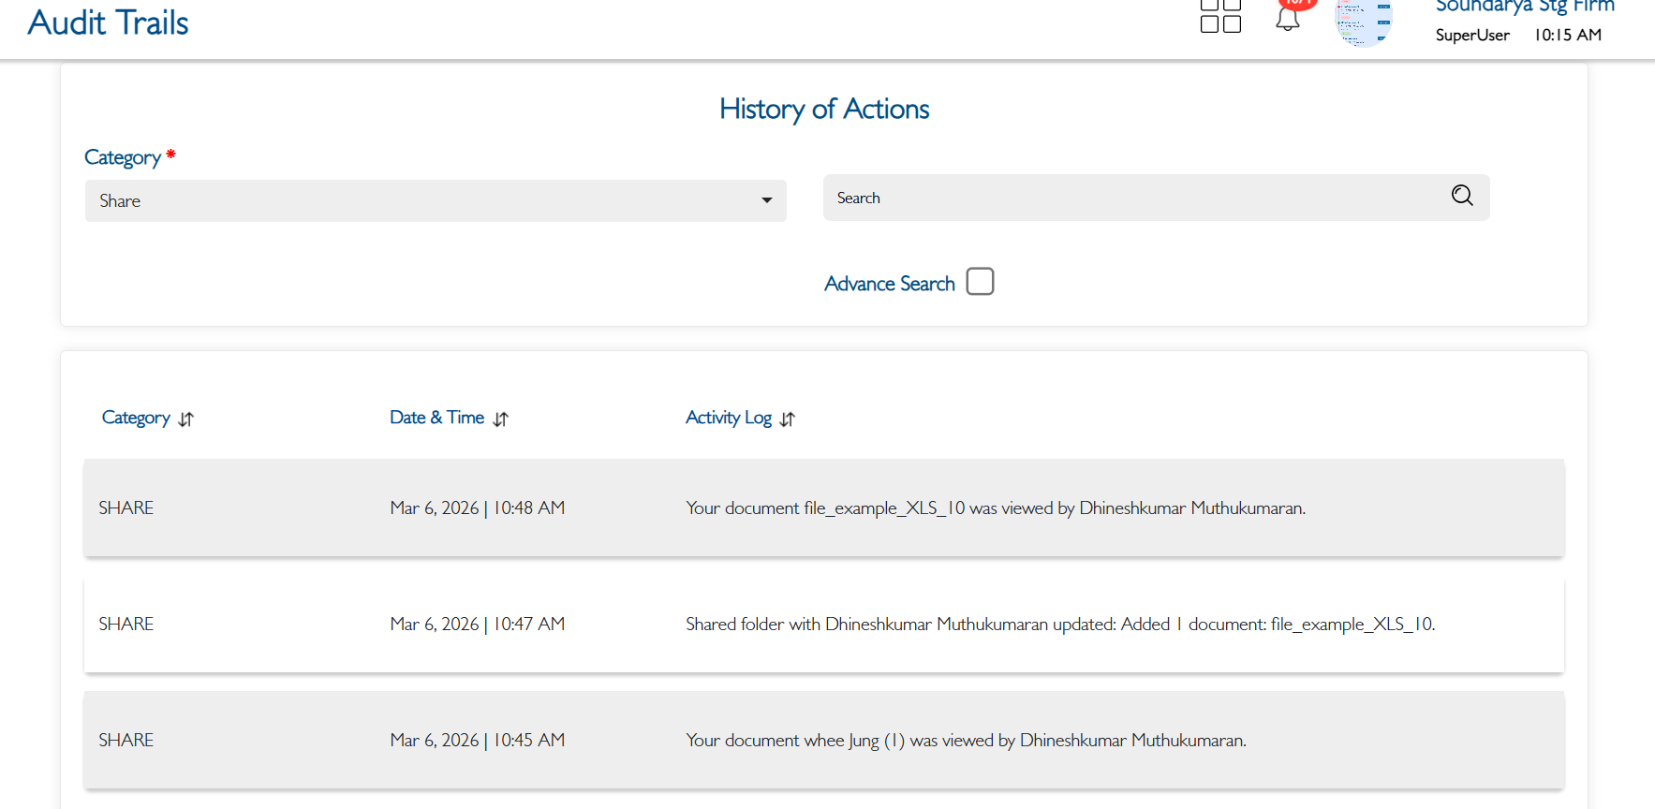Focus the Search input field
This screenshot has height=809, width=1655.
pos(1133,198)
